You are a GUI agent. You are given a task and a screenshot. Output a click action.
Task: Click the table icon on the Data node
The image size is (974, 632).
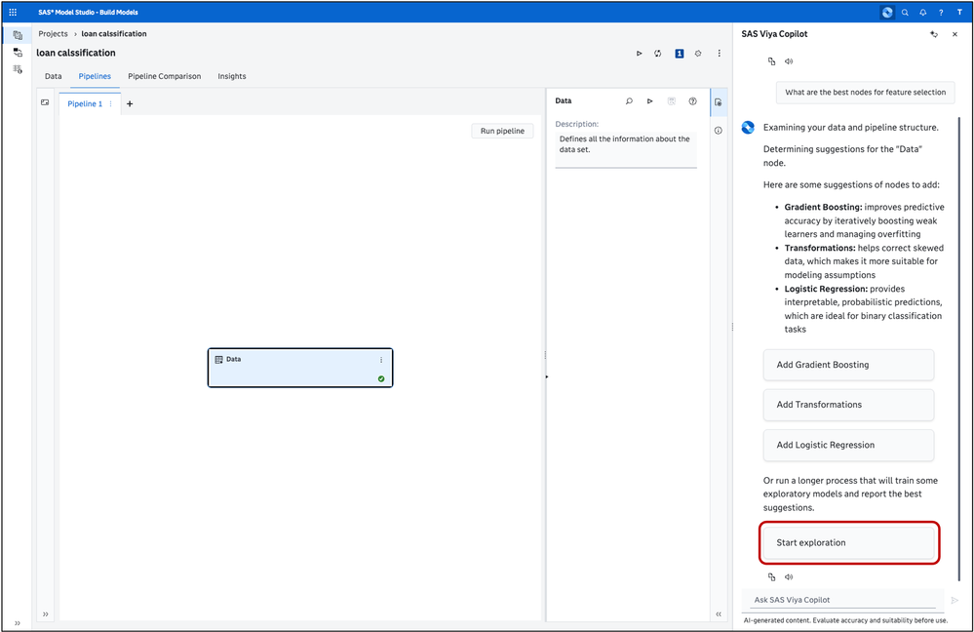218,360
